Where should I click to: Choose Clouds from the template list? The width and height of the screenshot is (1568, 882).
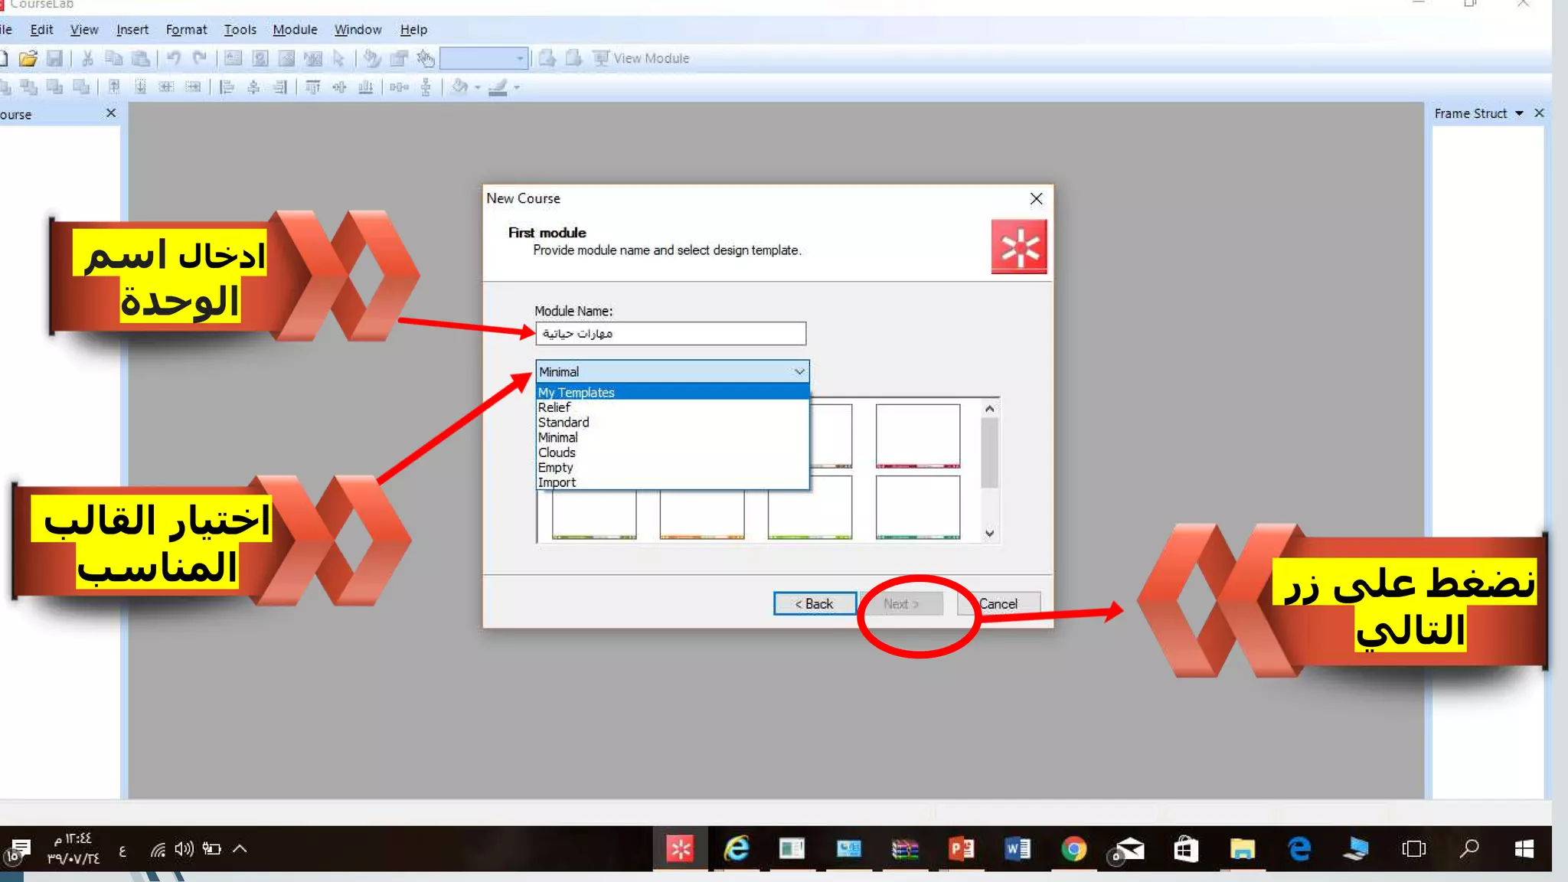coord(557,452)
